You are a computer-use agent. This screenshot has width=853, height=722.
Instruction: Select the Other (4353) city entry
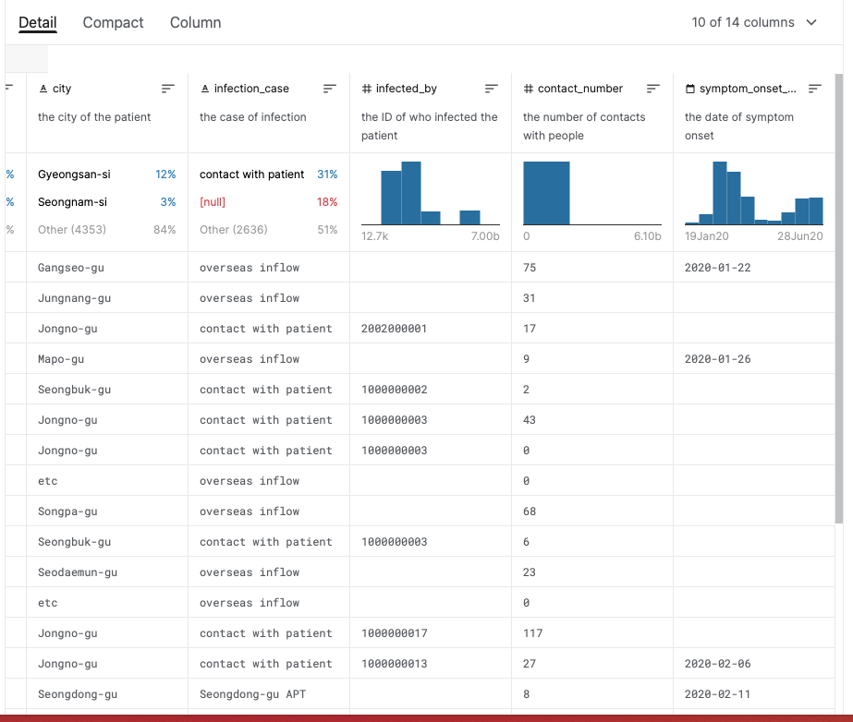(106, 230)
